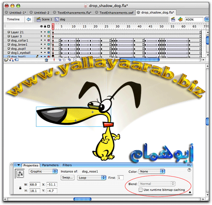Open the Timeline panel options menu icon
Viewport: 212px width, 205px height.
pyautogui.click(x=207, y=26)
